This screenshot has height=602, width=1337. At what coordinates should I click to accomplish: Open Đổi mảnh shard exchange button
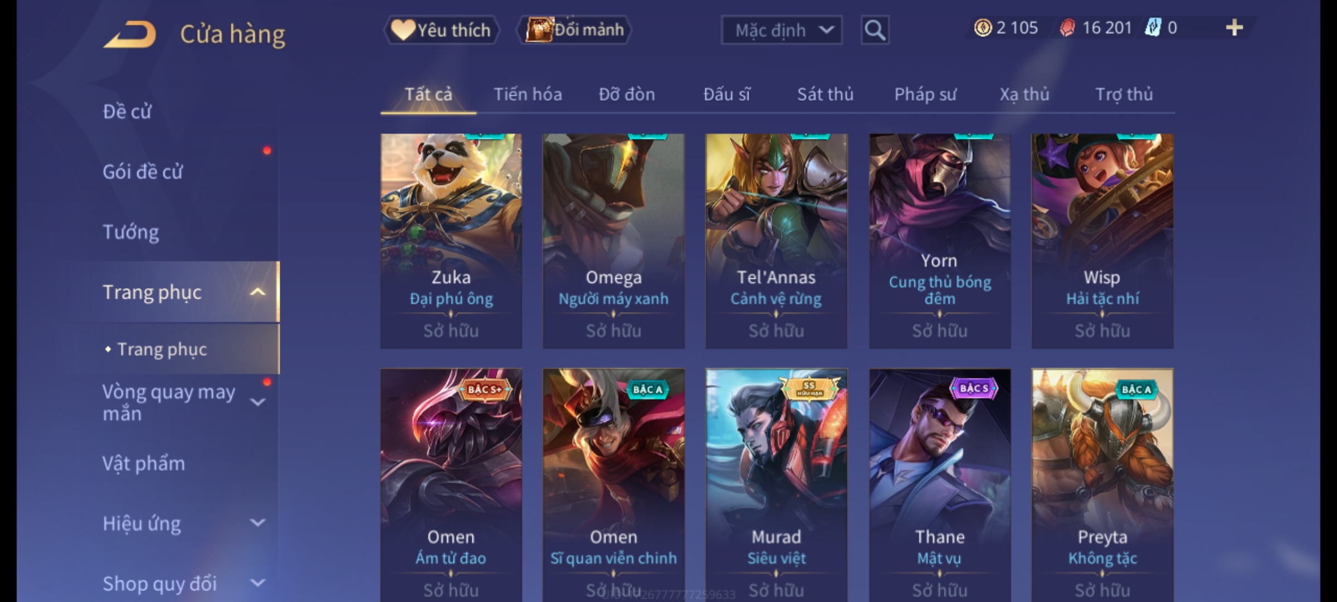tap(574, 30)
